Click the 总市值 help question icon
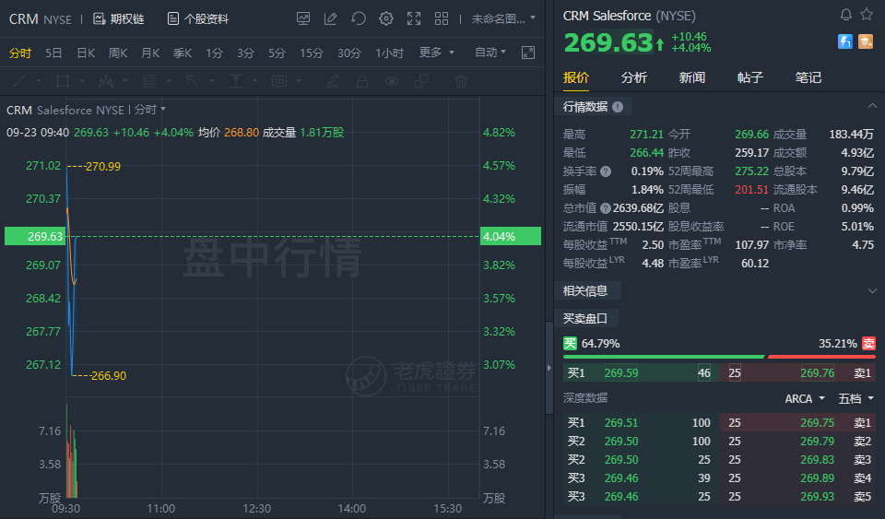 606,208
